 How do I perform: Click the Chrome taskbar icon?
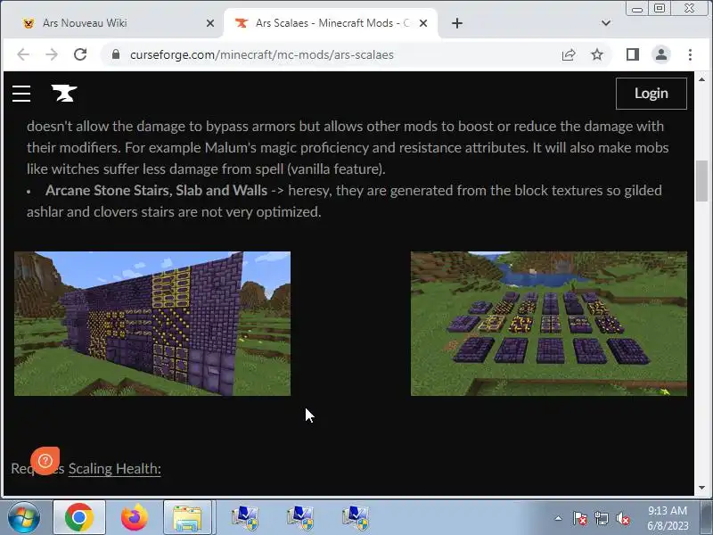coord(79,517)
